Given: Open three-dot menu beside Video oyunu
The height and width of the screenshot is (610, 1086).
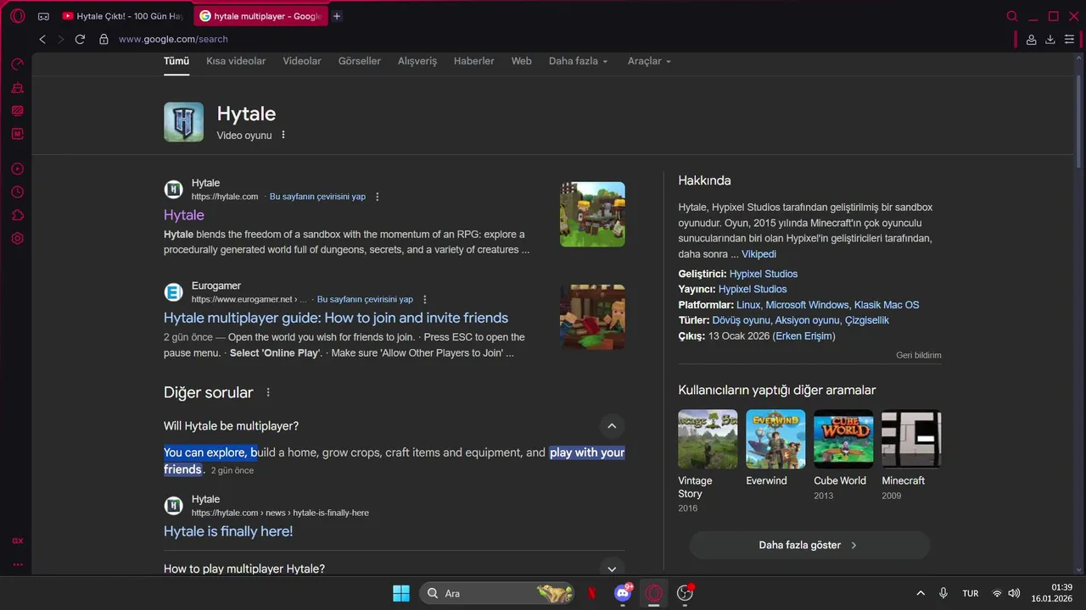Looking at the screenshot, I should click(x=283, y=135).
